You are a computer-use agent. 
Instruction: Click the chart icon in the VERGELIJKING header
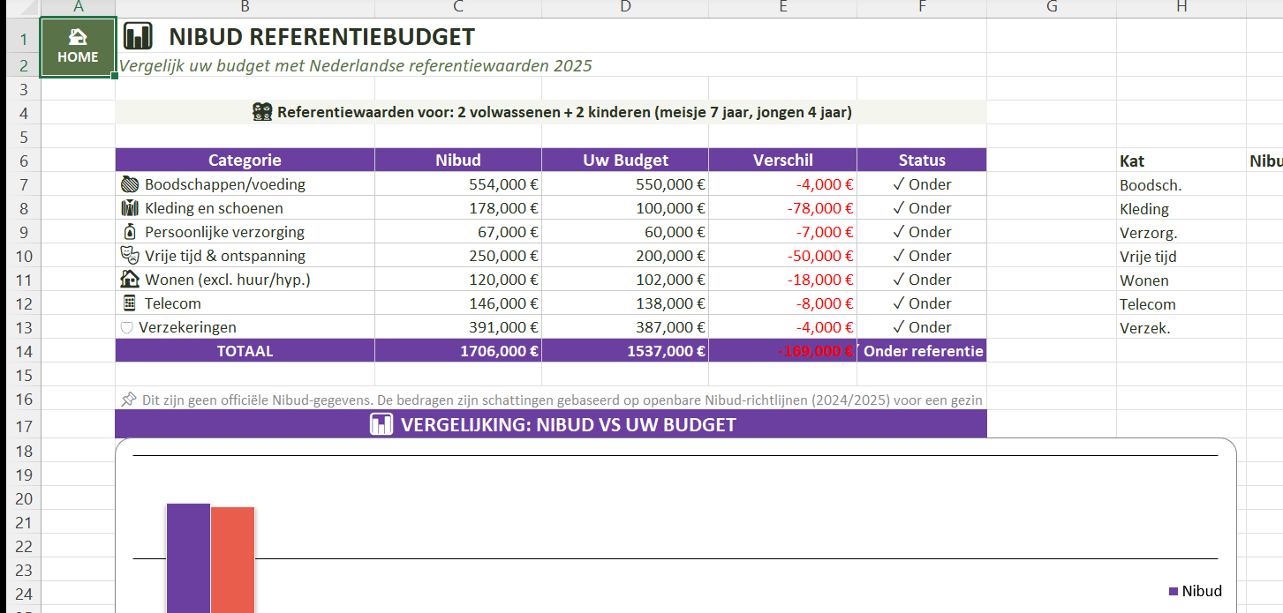coord(381,424)
